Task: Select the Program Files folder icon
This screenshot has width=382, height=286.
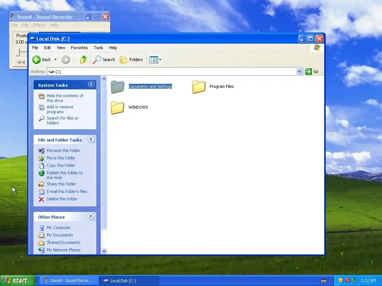Action: (198, 87)
